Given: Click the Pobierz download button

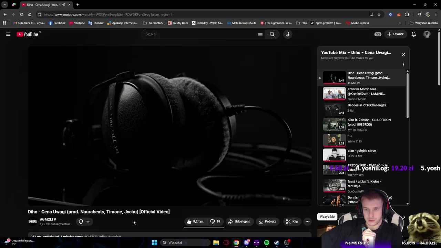Looking at the screenshot, I should coord(268,221).
